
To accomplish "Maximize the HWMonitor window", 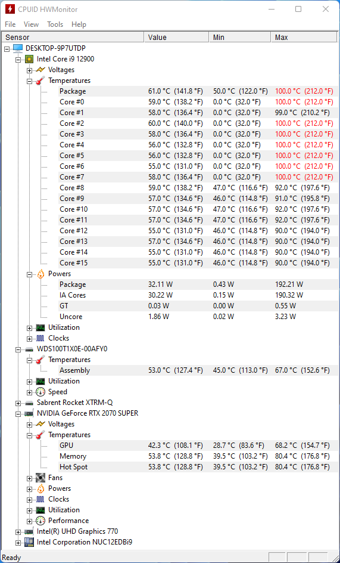I will (298, 10).
